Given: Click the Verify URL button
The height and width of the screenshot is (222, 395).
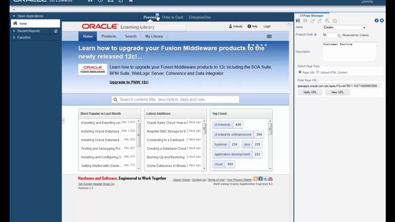Looking at the screenshot, I should pos(310,92).
